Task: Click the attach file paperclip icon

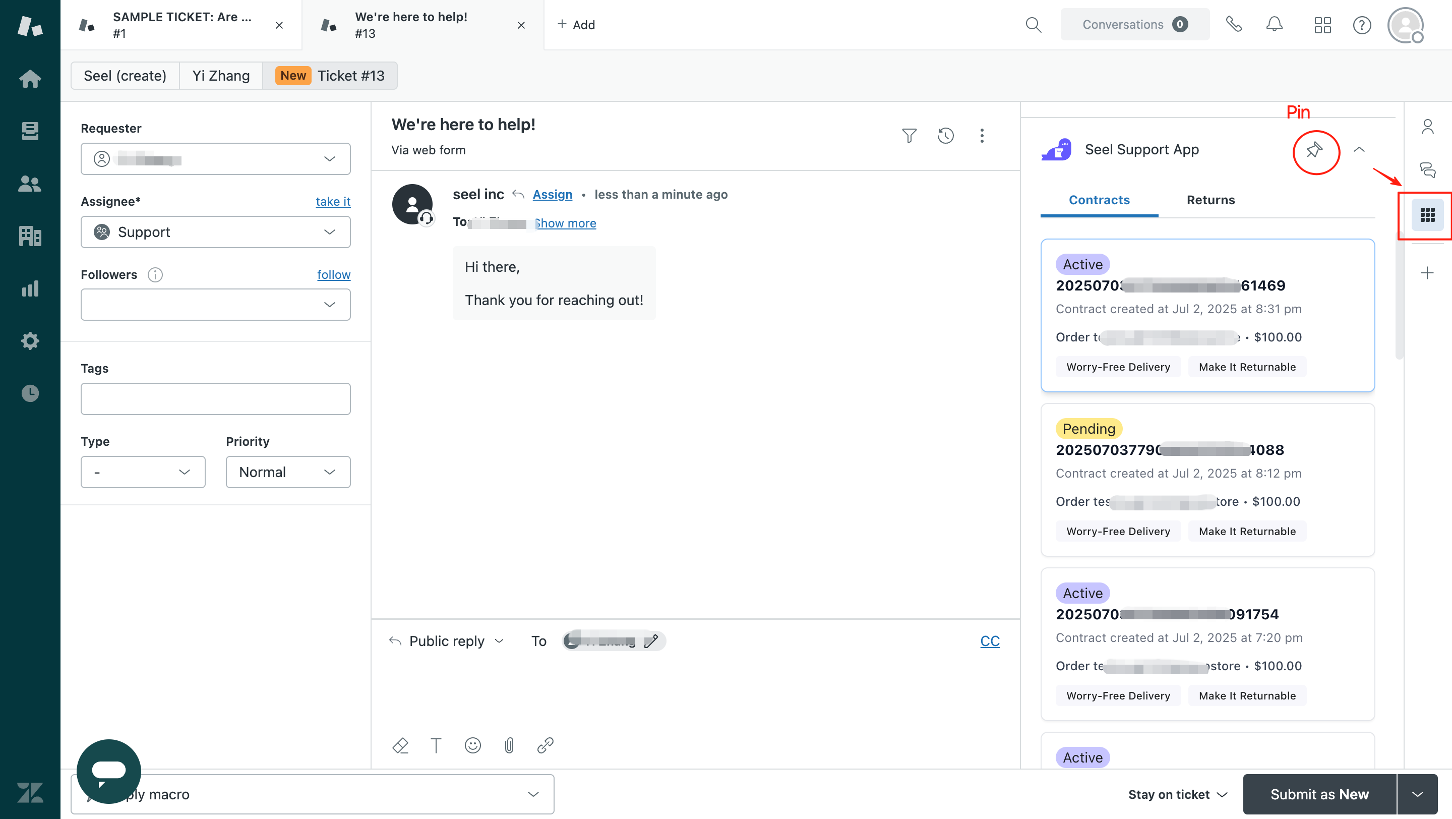Action: pos(509,745)
